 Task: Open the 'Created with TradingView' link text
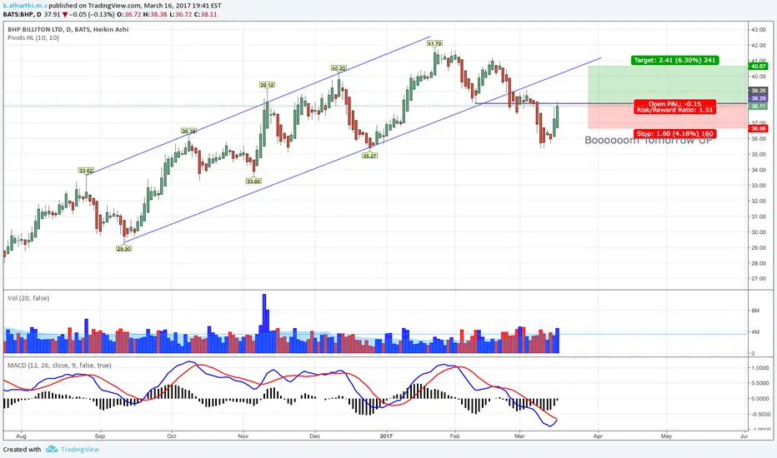pyautogui.click(x=51, y=449)
